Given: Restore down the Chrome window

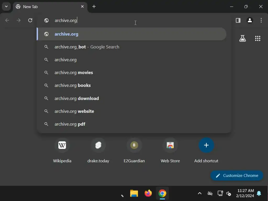Looking at the screenshot, I should (x=246, y=7).
